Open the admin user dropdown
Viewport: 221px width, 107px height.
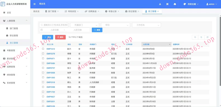click(211, 4)
